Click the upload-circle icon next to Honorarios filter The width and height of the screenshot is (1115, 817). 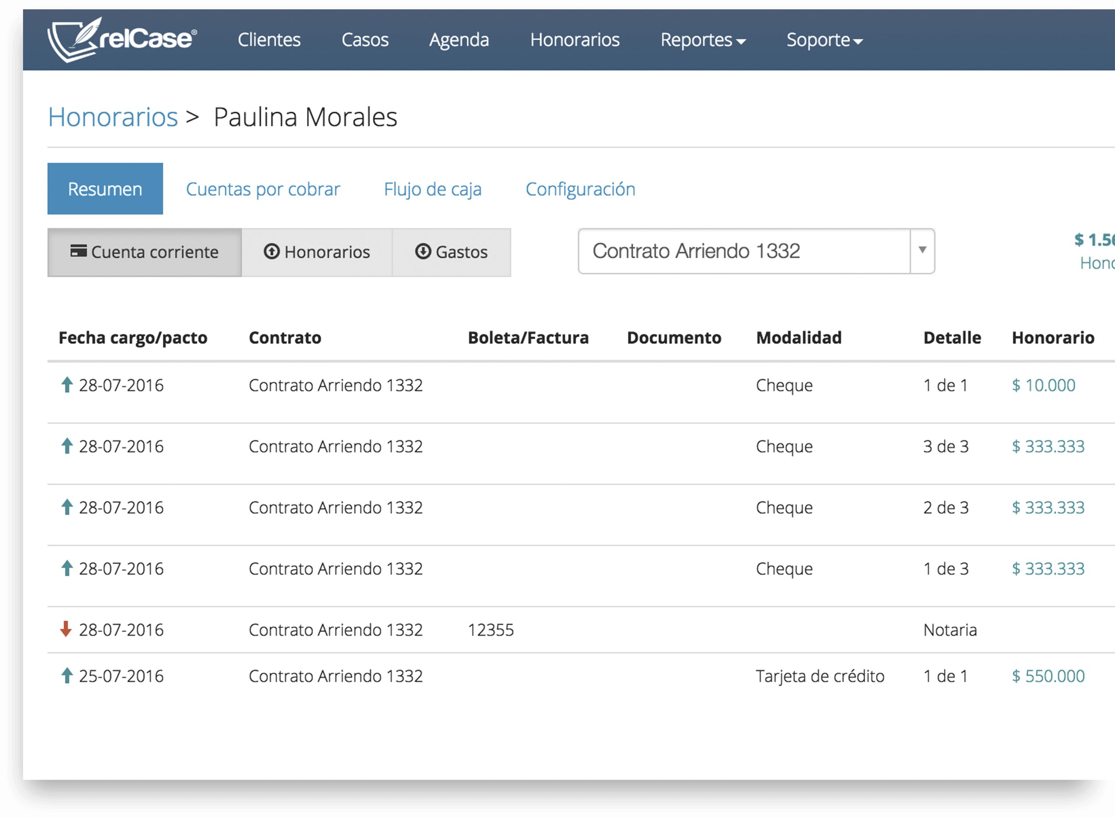click(x=271, y=252)
